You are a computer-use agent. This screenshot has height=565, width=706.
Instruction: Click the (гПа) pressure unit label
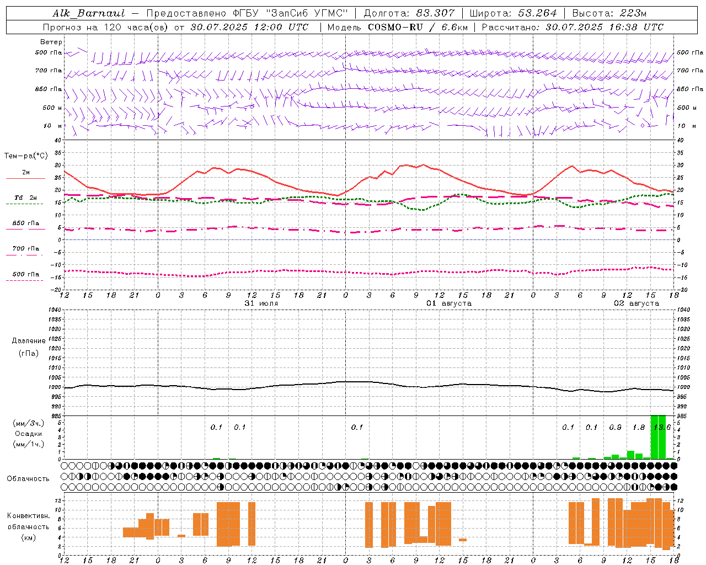coord(29,353)
